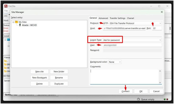
Task: Open the Background color dropdown
Action: pos(115,62)
